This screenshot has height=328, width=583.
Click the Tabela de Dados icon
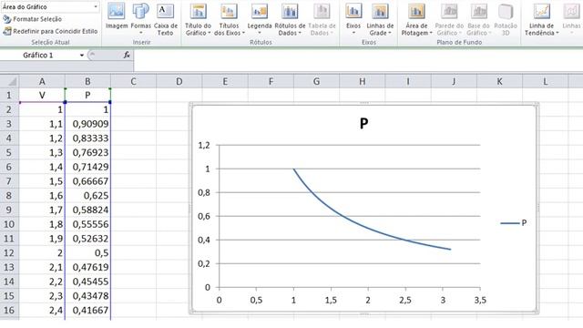tap(322, 19)
